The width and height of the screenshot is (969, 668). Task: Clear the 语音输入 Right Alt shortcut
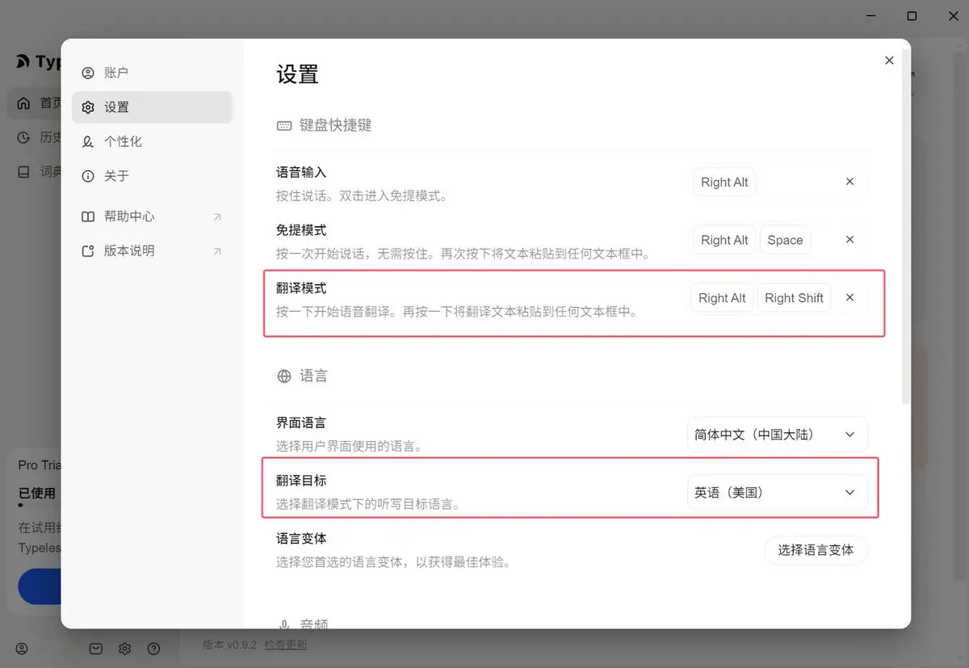(x=849, y=182)
